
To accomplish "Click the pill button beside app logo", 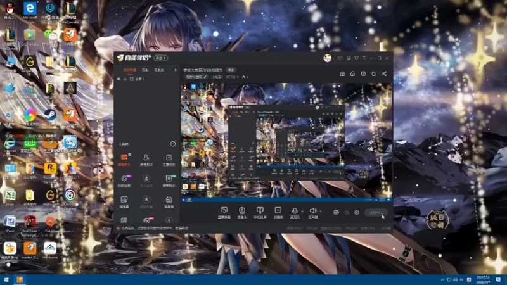I will 161,58.
